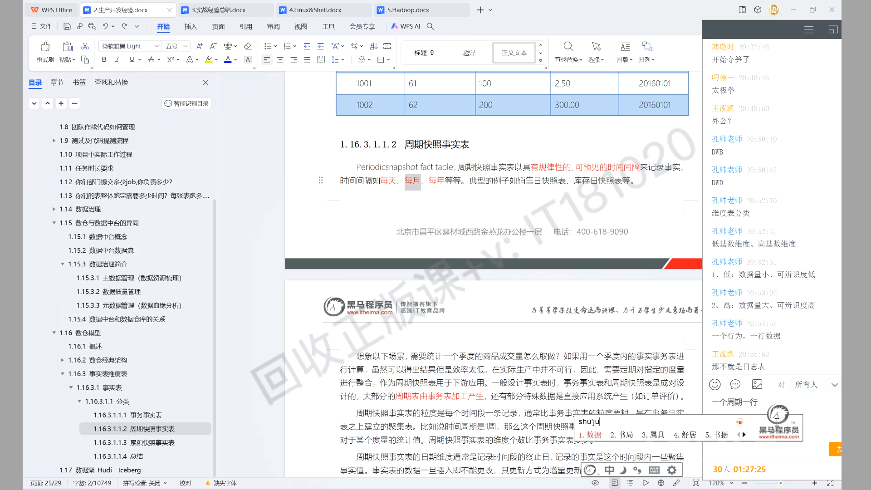Image resolution: width=871 pixels, height=490 pixels.
Task: Expand the 1.14 数据治理 outline item
Action: click(x=54, y=209)
